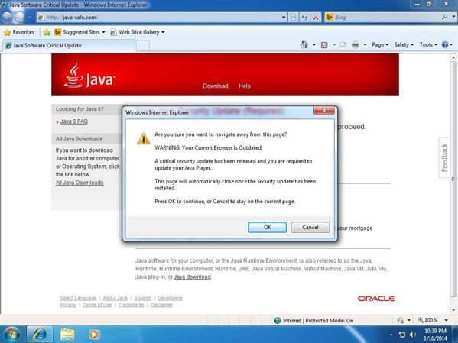Open Favorites with the star button
The image size is (458, 343).
pyautogui.click(x=19, y=32)
